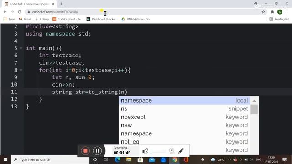This screenshot has height=164, width=292.
Task: Select 'noexcept' autocomplete suggestion
Action: tap(184, 117)
